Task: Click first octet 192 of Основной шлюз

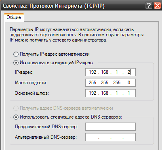Action: coord(93,93)
